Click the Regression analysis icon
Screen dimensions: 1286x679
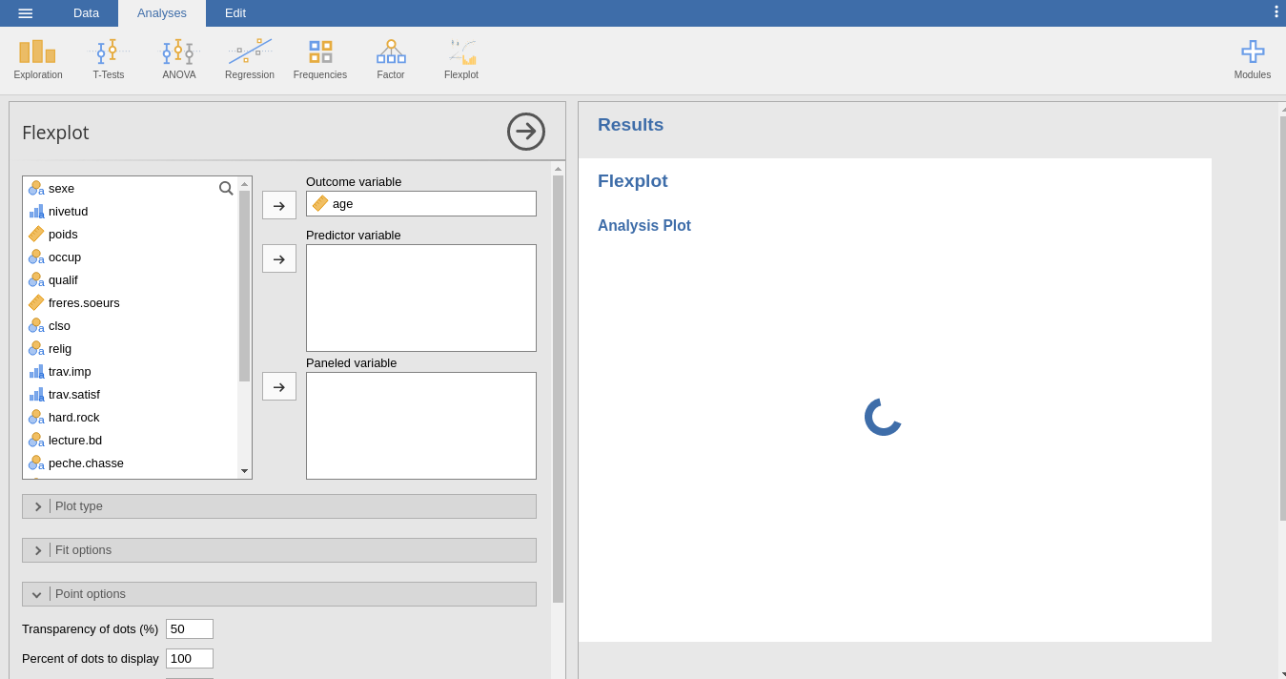point(249,57)
